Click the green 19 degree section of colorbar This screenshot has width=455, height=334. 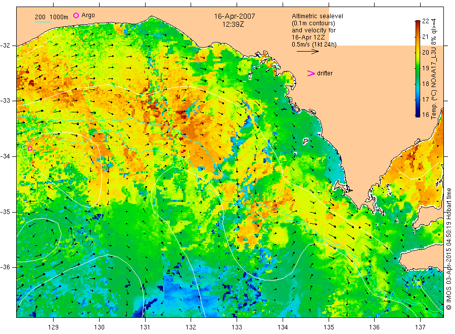418,68
